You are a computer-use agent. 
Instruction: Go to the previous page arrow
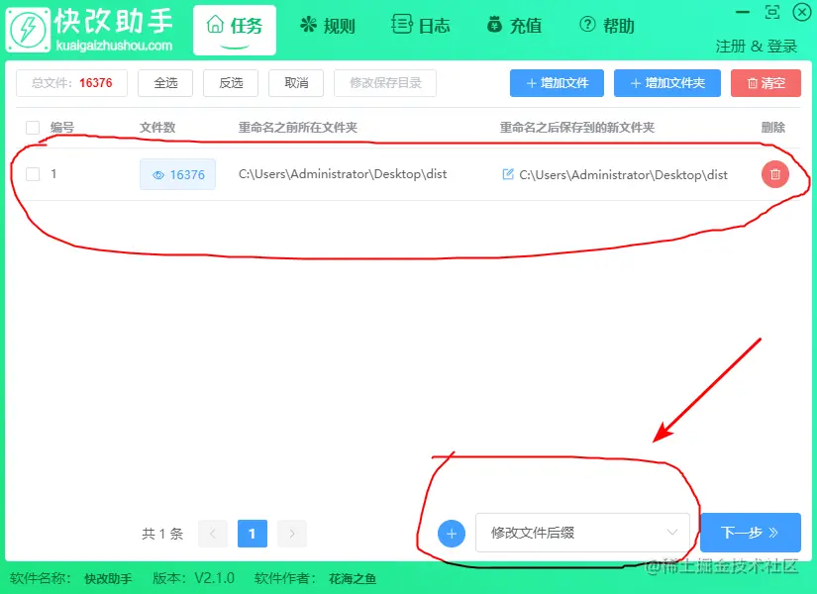tap(213, 534)
